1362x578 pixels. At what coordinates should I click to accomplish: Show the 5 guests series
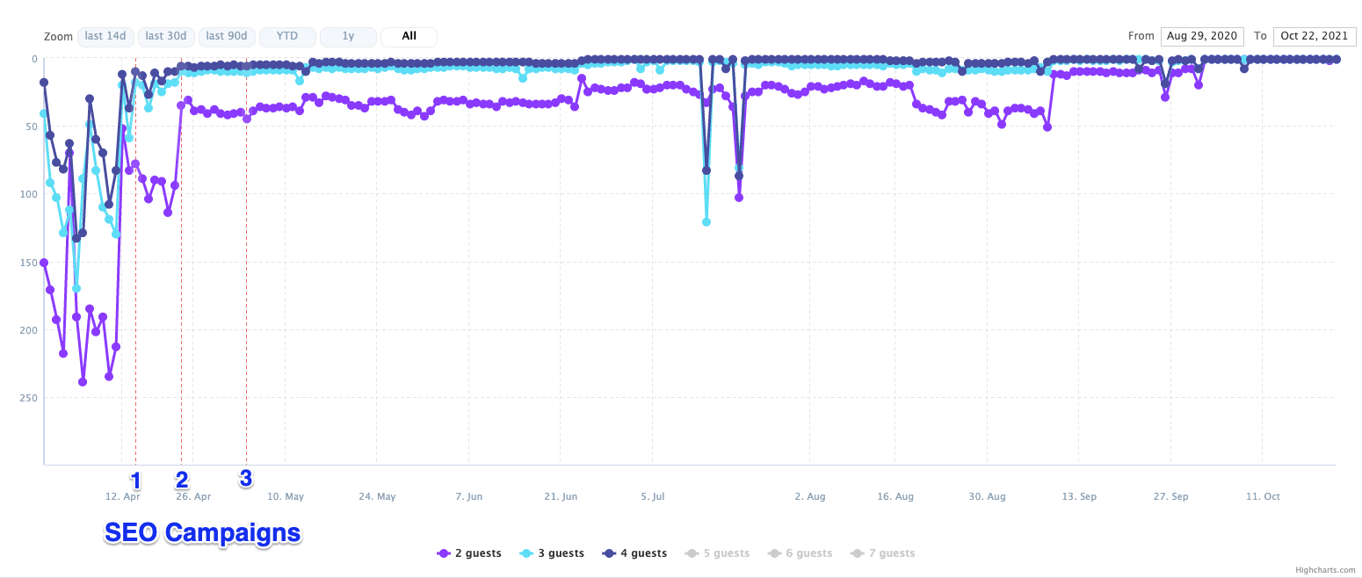pyautogui.click(x=717, y=553)
